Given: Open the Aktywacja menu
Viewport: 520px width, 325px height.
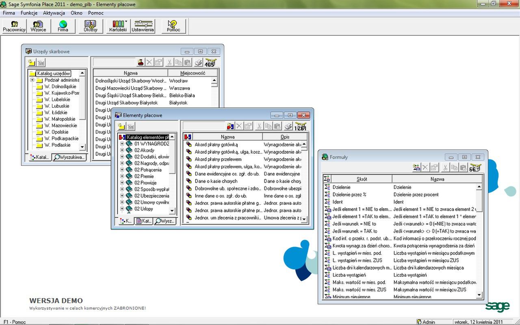Looking at the screenshot, I should tap(54, 13).
